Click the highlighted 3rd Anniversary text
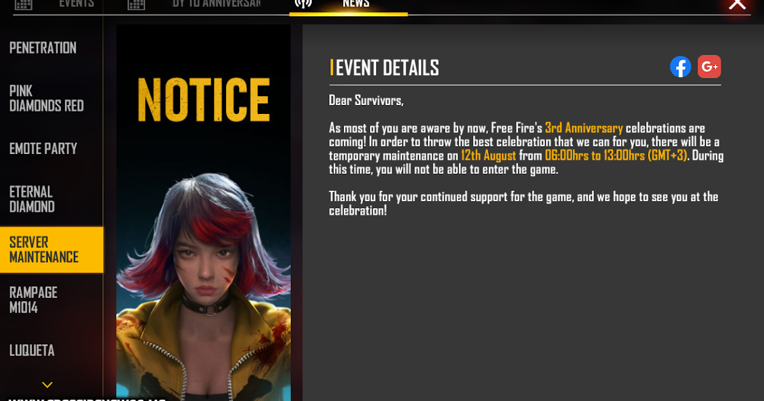764x401 pixels. (584, 129)
